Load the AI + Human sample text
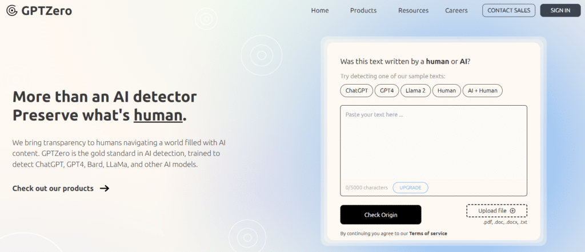 pos(482,90)
